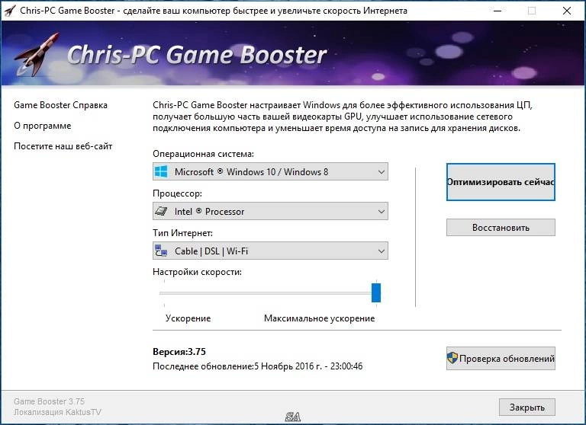Minimize the Game Booster window
586x425 pixels.
click(497, 11)
